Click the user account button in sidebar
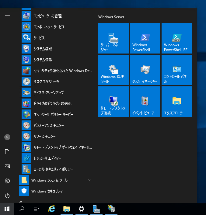Viewport: 206px width, 215px height. 7,137
